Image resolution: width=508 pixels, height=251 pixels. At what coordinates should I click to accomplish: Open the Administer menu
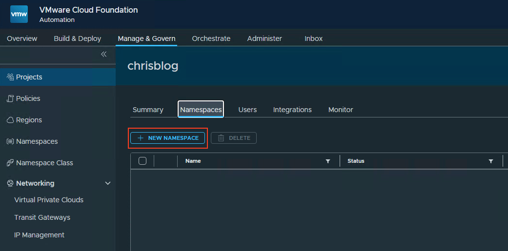(x=264, y=39)
